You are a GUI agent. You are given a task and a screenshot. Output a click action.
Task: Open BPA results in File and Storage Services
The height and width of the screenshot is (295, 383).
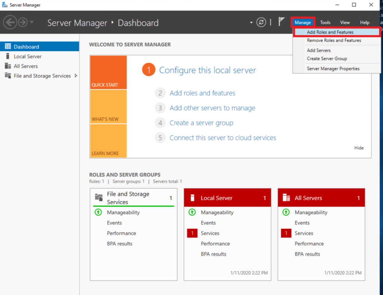[119, 244]
